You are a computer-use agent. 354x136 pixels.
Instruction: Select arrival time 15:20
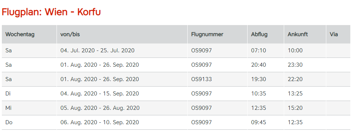295,108
